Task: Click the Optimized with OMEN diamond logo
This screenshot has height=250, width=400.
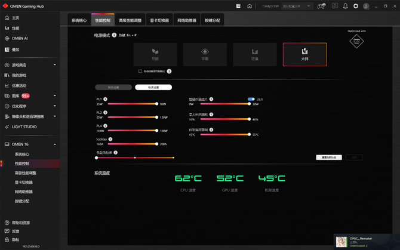Action: pyautogui.click(x=356, y=41)
